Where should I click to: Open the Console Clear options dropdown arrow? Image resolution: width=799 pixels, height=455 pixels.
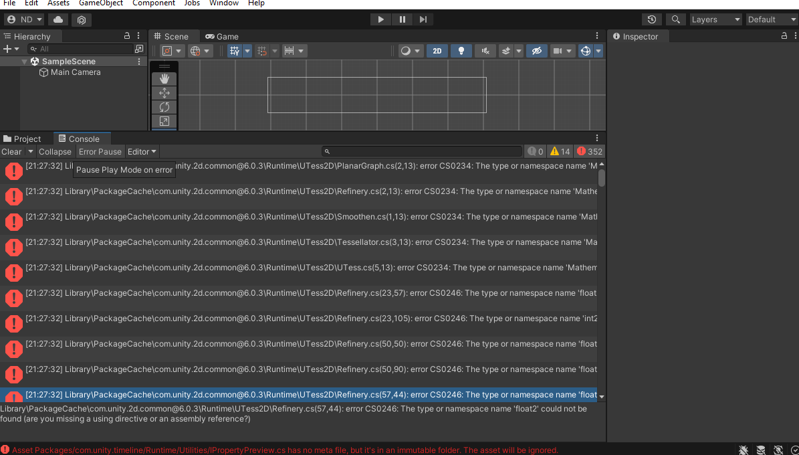point(31,151)
